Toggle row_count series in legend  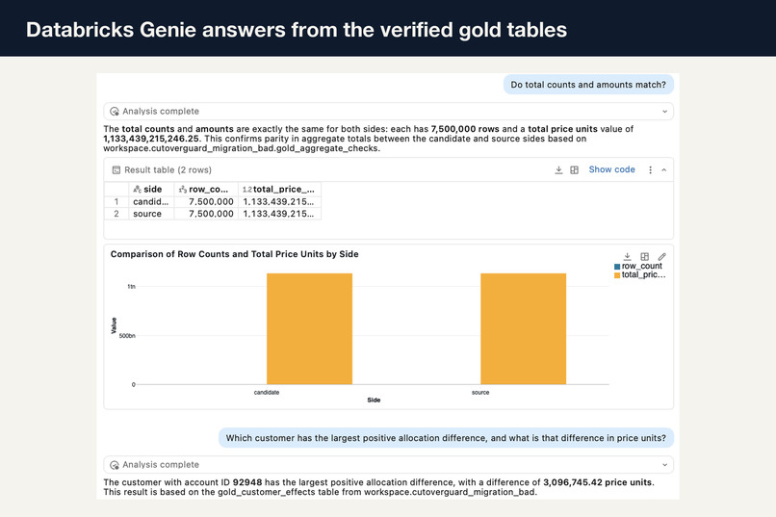coord(638,266)
